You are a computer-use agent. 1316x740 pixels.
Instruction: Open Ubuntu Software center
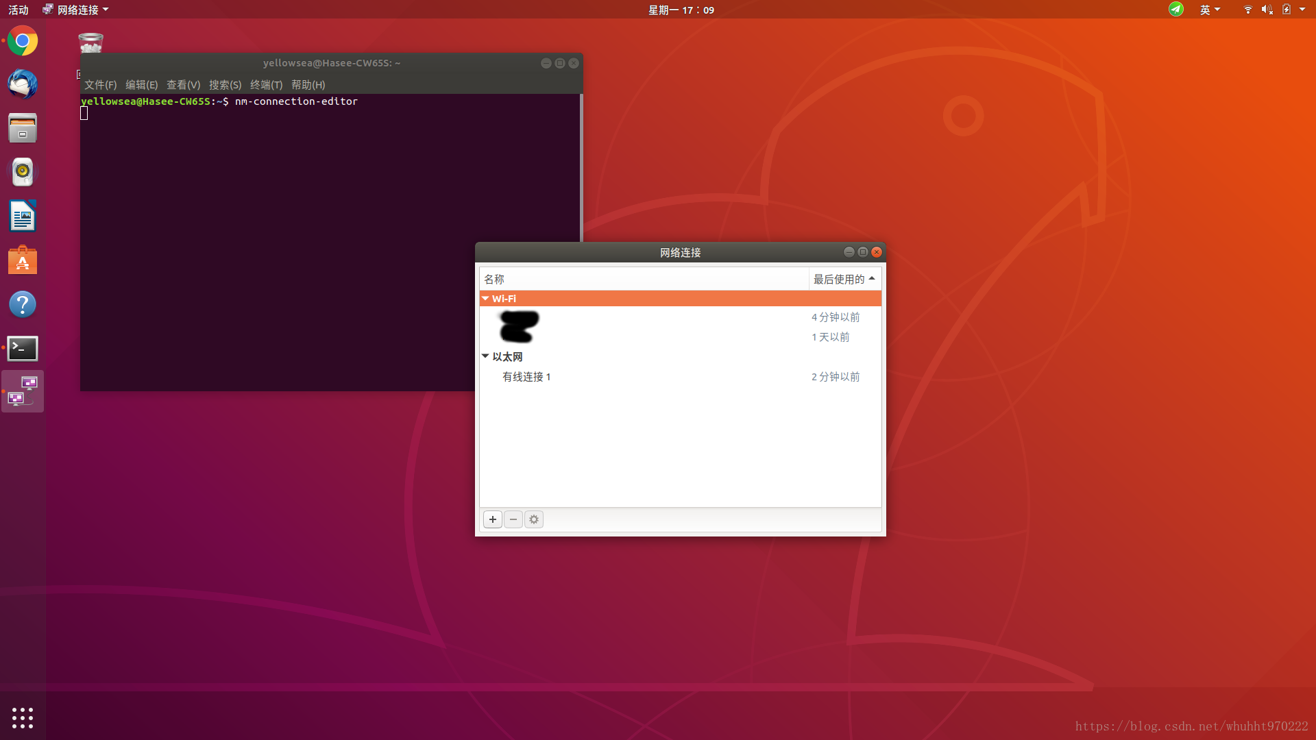pyautogui.click(x=23, y=260)
